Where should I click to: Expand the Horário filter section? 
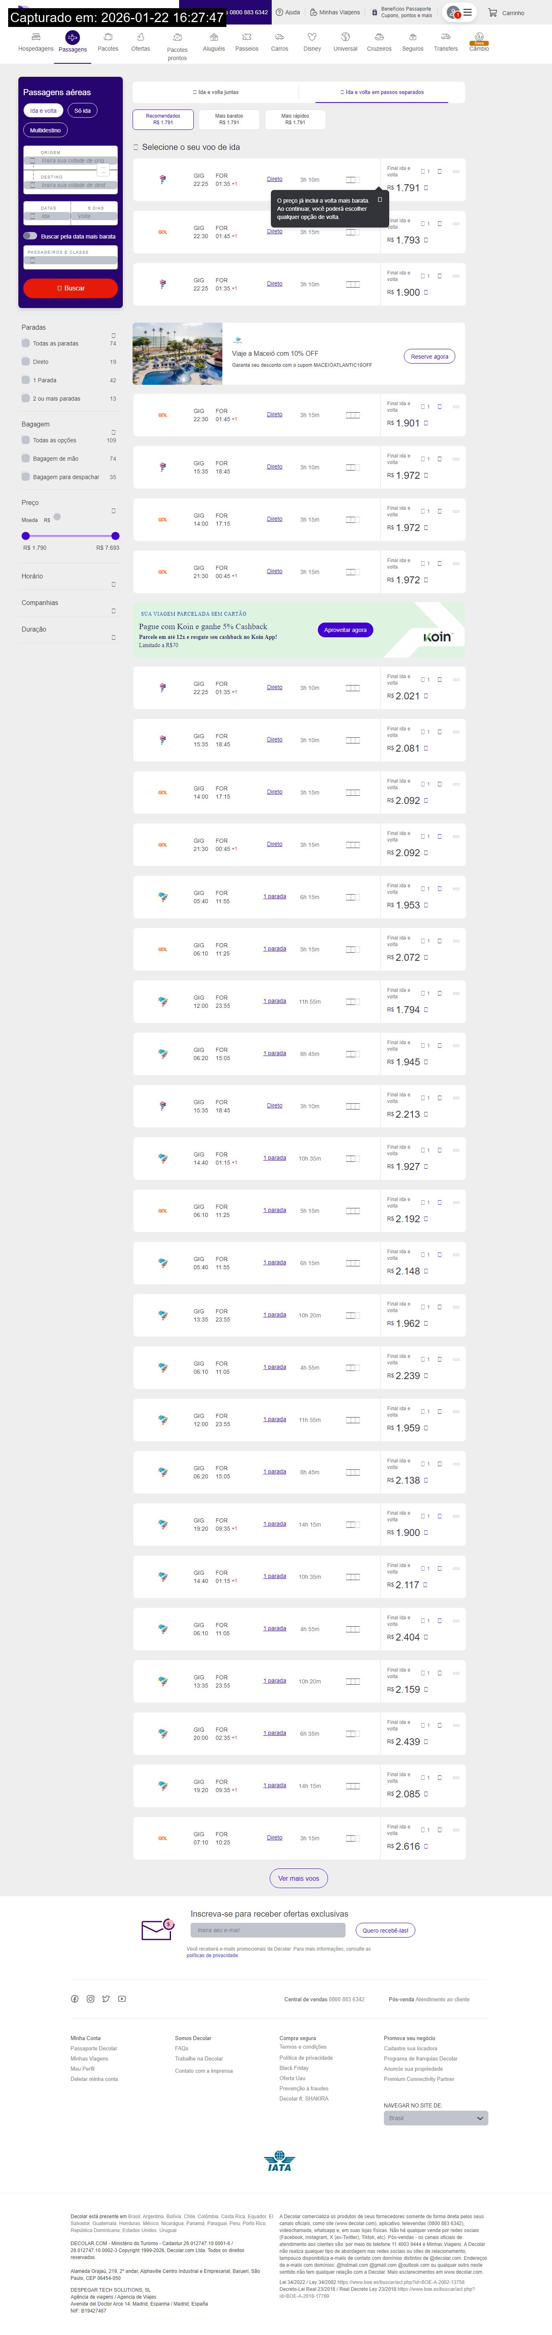pyautogui.click(x=113, y=585)
